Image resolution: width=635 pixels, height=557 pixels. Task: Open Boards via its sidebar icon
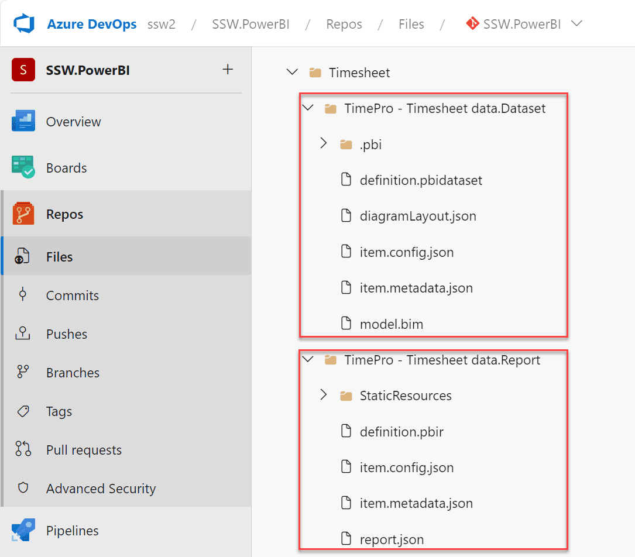pyautogui.click(x=23, y=168)
